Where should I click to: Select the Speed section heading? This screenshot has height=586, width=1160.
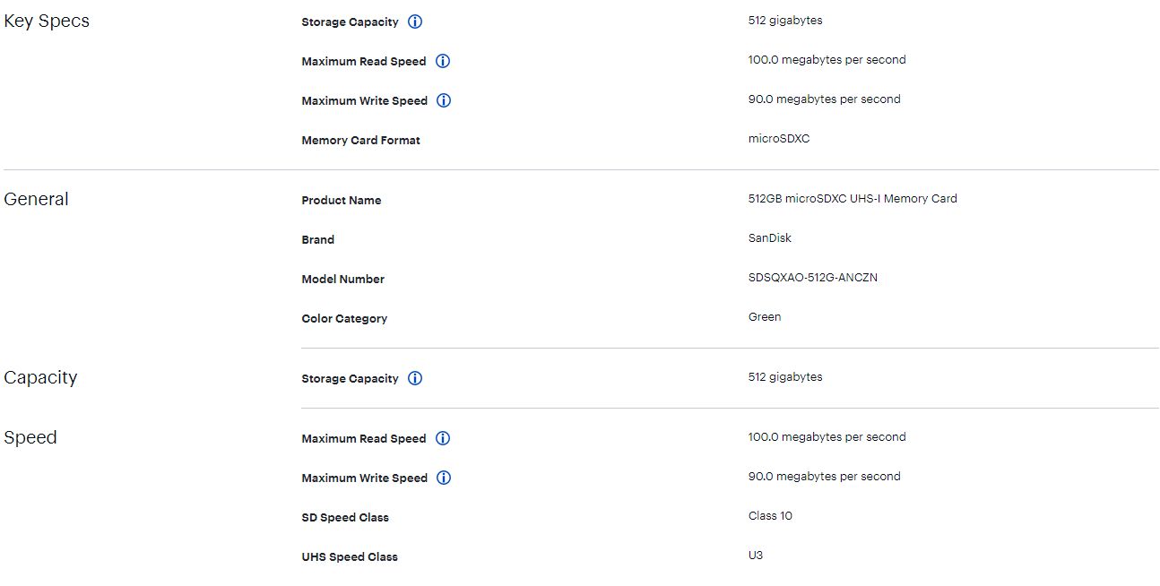coord(30,437)
